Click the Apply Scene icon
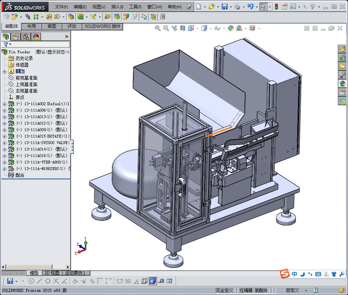348x295 pixels. pyautogui.click(x=239, y=28)
